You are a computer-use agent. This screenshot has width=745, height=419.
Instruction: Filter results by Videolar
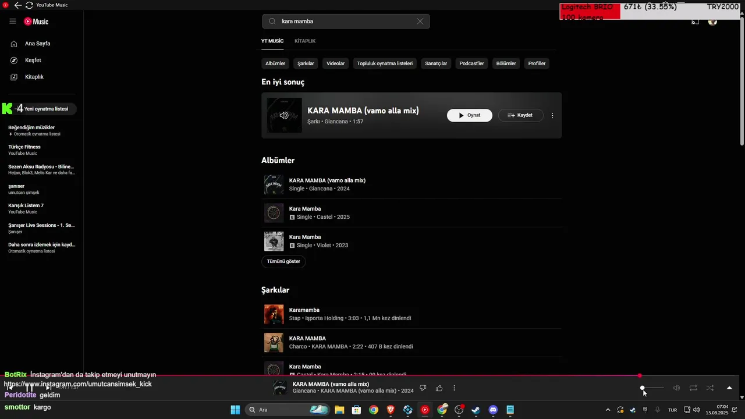336,63
